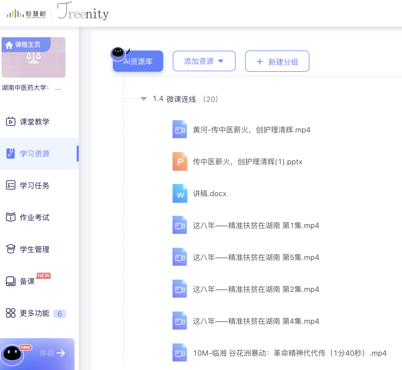This screenshot has width=402, height=370.
Task: Click the 学生管理 graduation cap icon
Action: coord(11,249)
